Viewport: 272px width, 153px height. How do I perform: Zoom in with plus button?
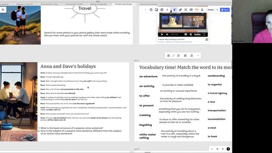click(223, 149)
